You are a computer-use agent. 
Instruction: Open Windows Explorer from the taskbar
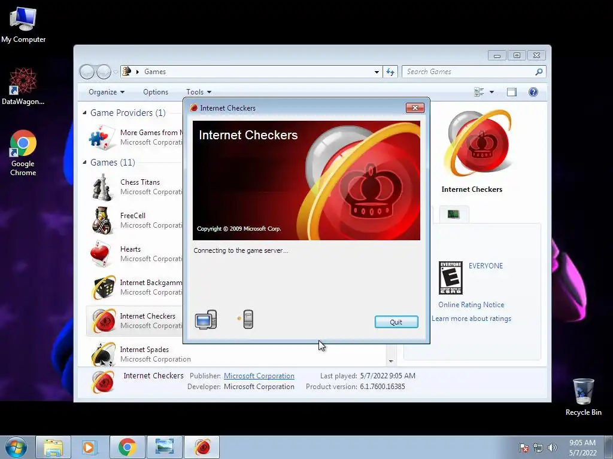pyautogui.click(x=53, y=447)
